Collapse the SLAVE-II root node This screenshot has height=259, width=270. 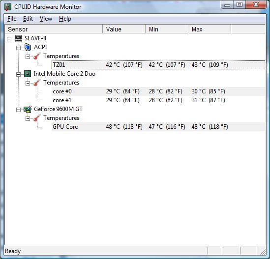(x=9, y=39)
